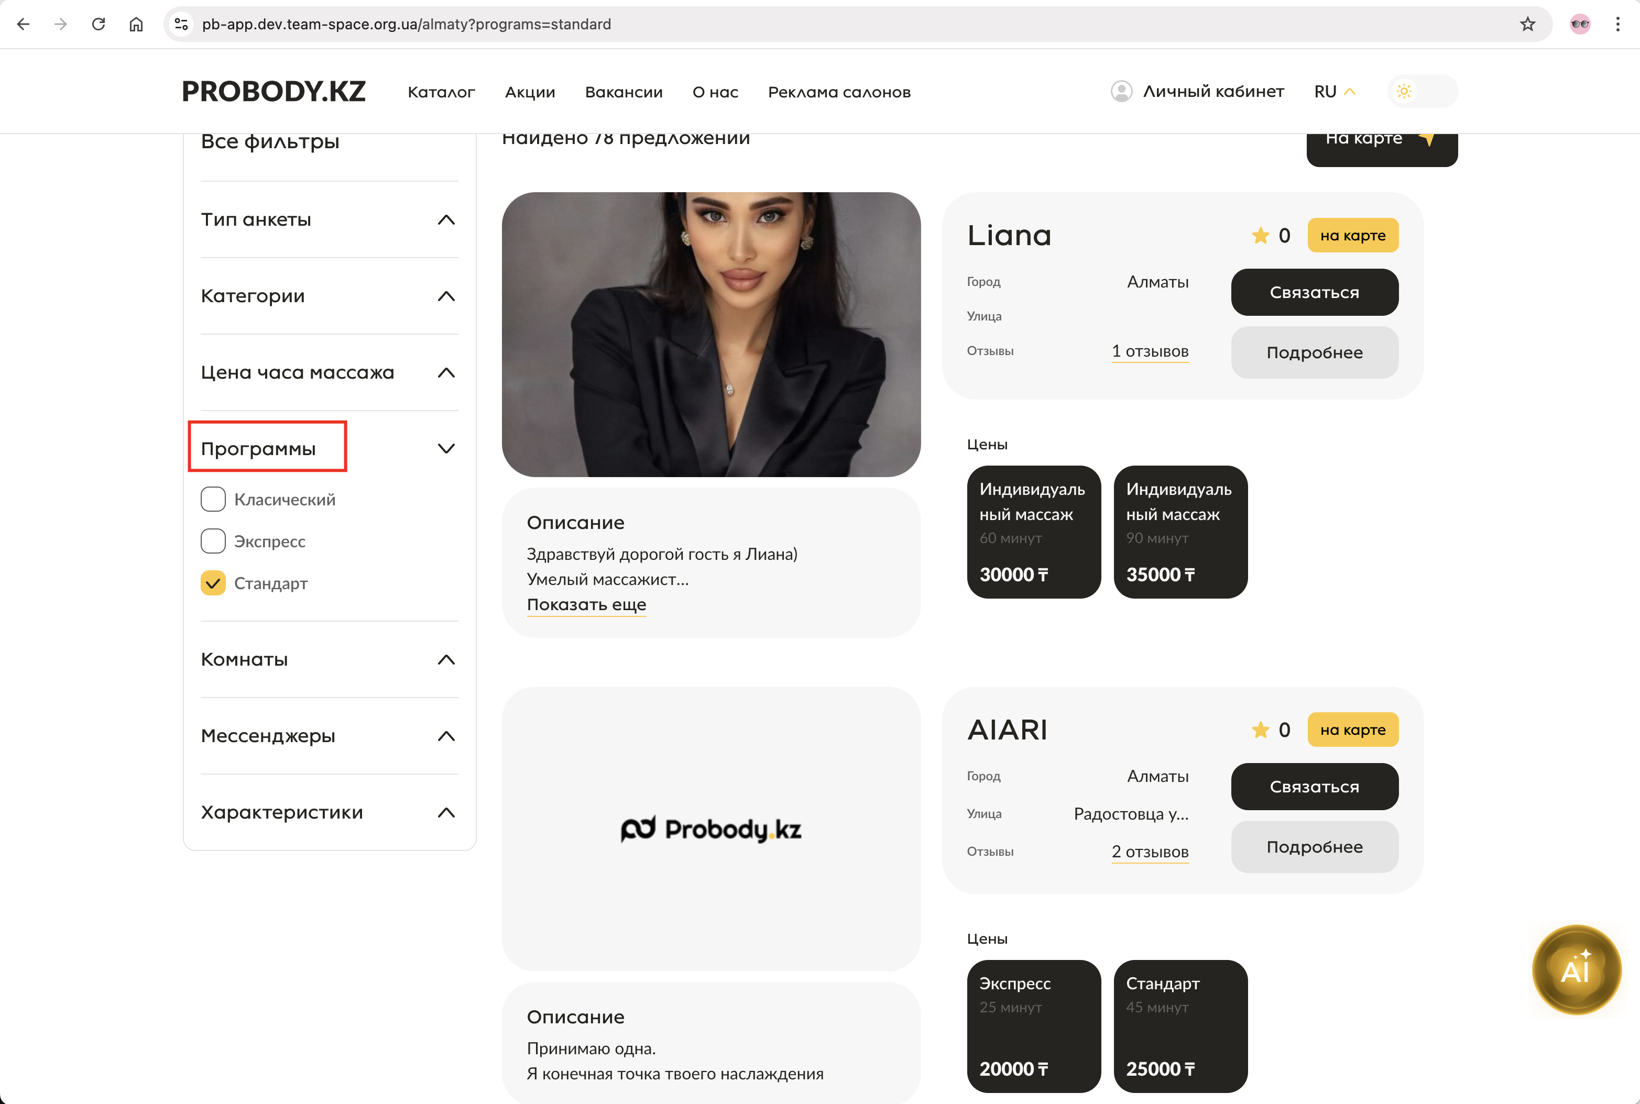The height and width of the screenshot is (1104, 1640).
Task: Bookmark page with star icon
Action: point(1527,24)
